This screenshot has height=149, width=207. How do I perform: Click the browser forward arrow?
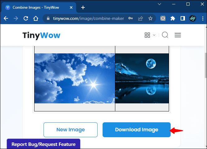tap(16, 18)
